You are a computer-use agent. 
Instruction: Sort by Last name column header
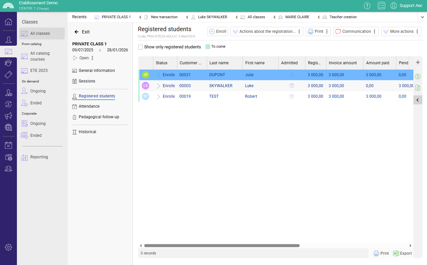(225, 63)
